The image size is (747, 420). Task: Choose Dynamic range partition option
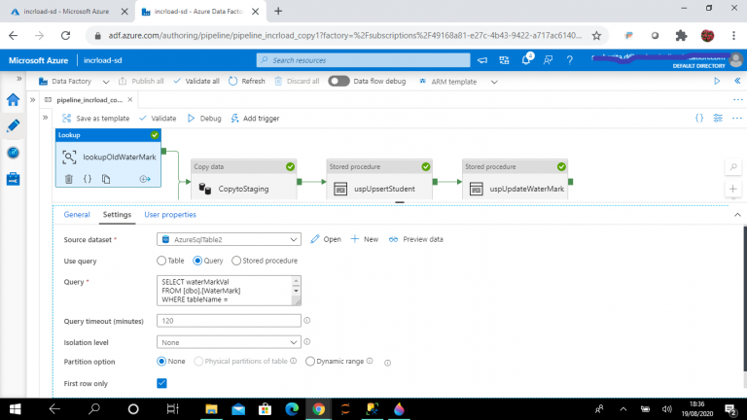click(x=310, y=362)
